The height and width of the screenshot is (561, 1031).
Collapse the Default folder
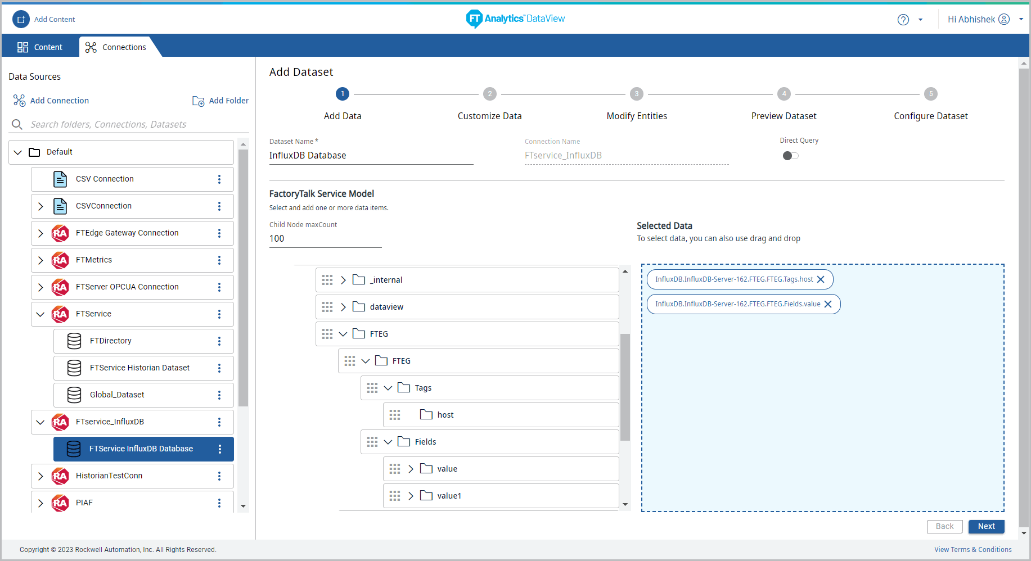point(18,152)
